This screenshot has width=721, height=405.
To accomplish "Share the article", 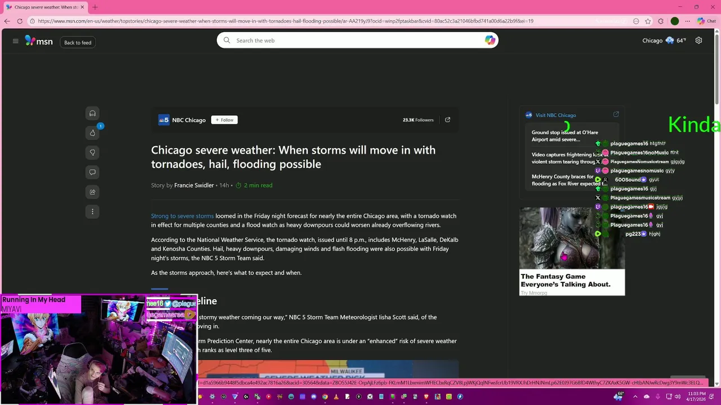I will click(92, 192).
